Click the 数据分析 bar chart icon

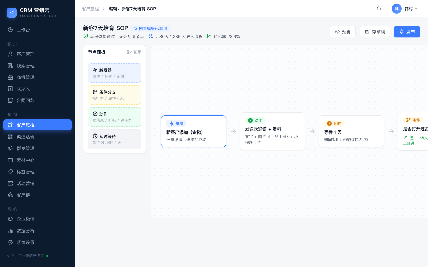click(10, 231)
